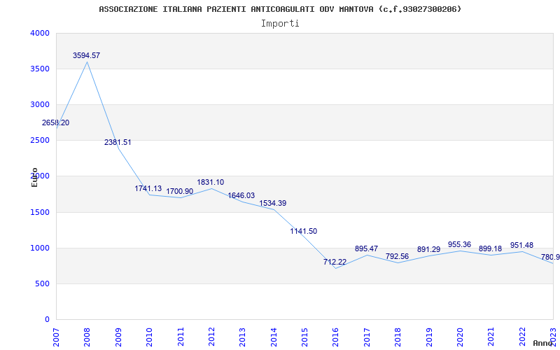Click y-axis value 1000
The height and width of the screenshot is (350, 560).
[x=40, y=248]
